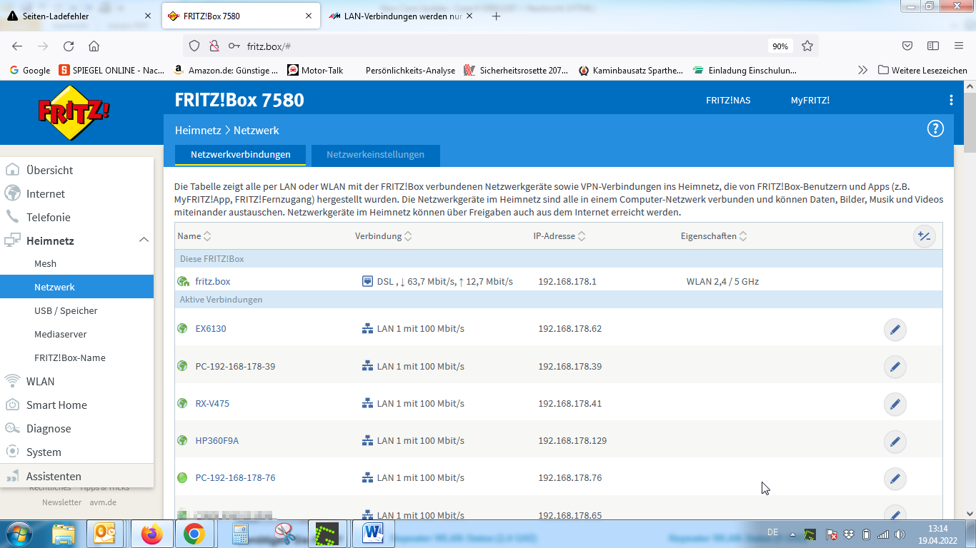Switch to the Seiten-Ladefehler browser tab

tap(79, 16)
